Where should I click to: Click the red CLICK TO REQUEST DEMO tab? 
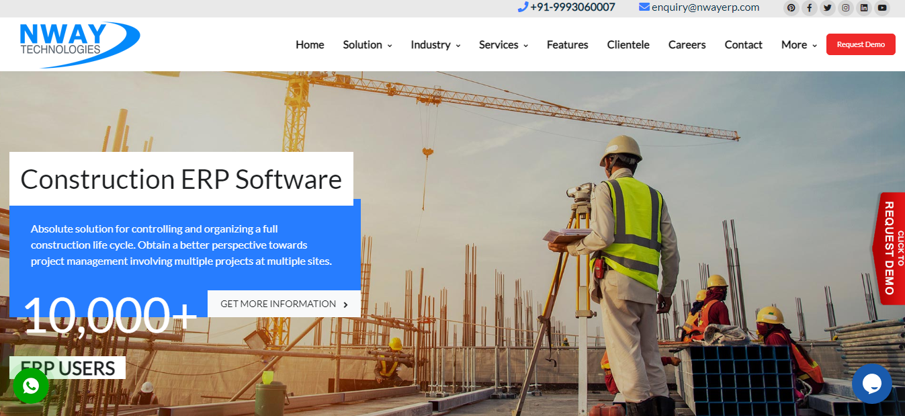[891, 248]
